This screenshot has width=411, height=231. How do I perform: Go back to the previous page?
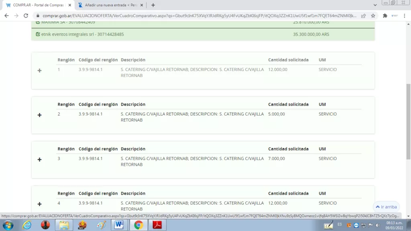click(x=6, y=16)
